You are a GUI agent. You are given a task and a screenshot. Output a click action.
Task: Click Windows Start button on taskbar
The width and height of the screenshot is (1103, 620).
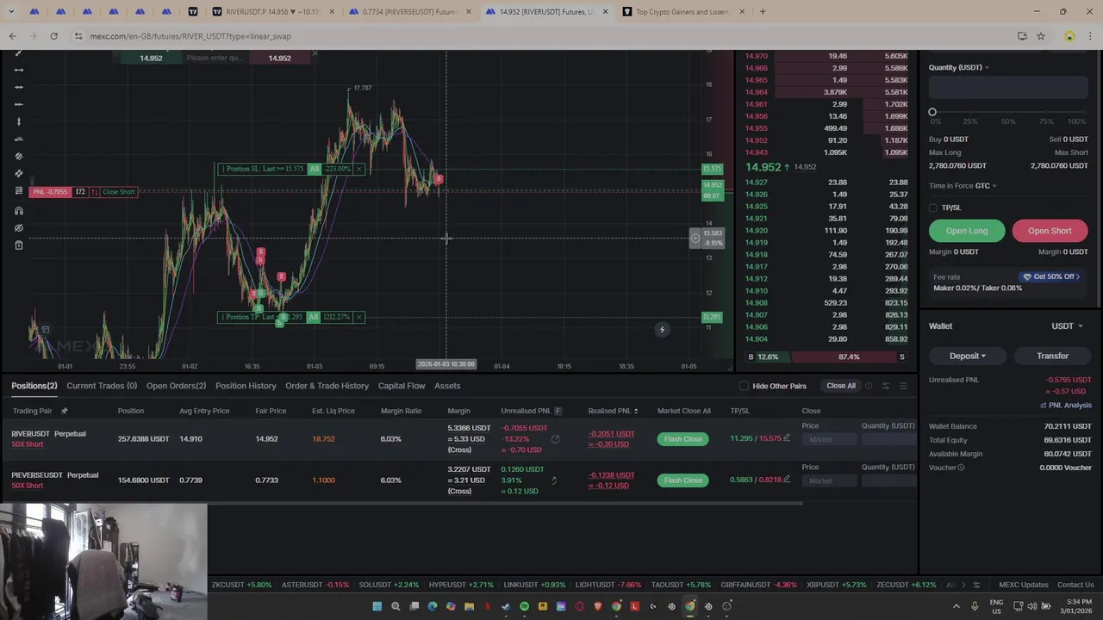377,606
